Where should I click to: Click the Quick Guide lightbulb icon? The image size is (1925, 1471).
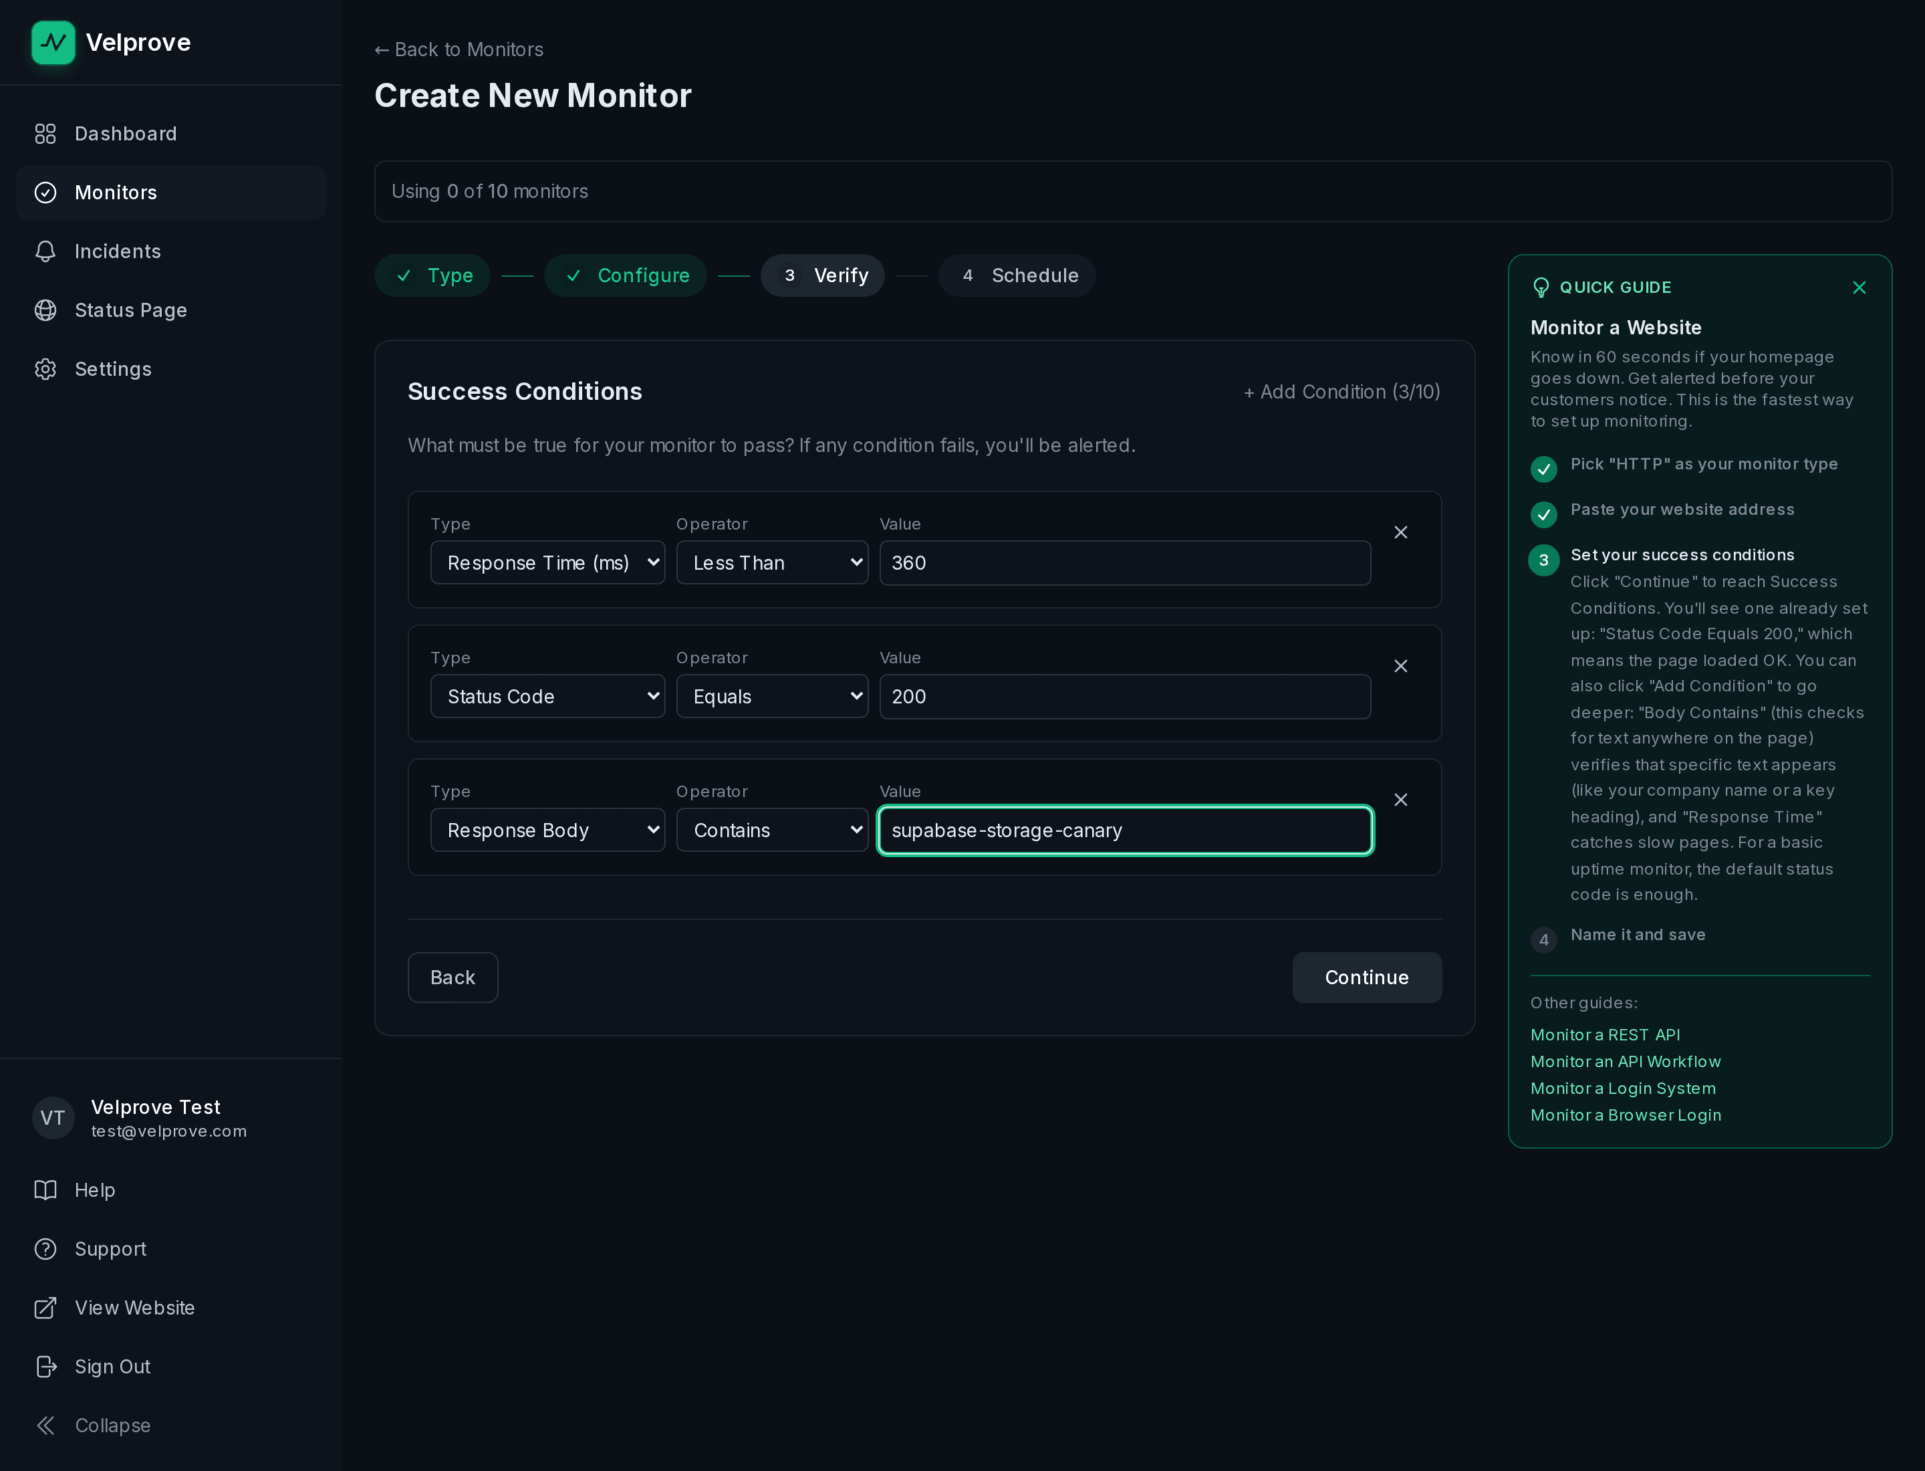tap(1541, 288)
